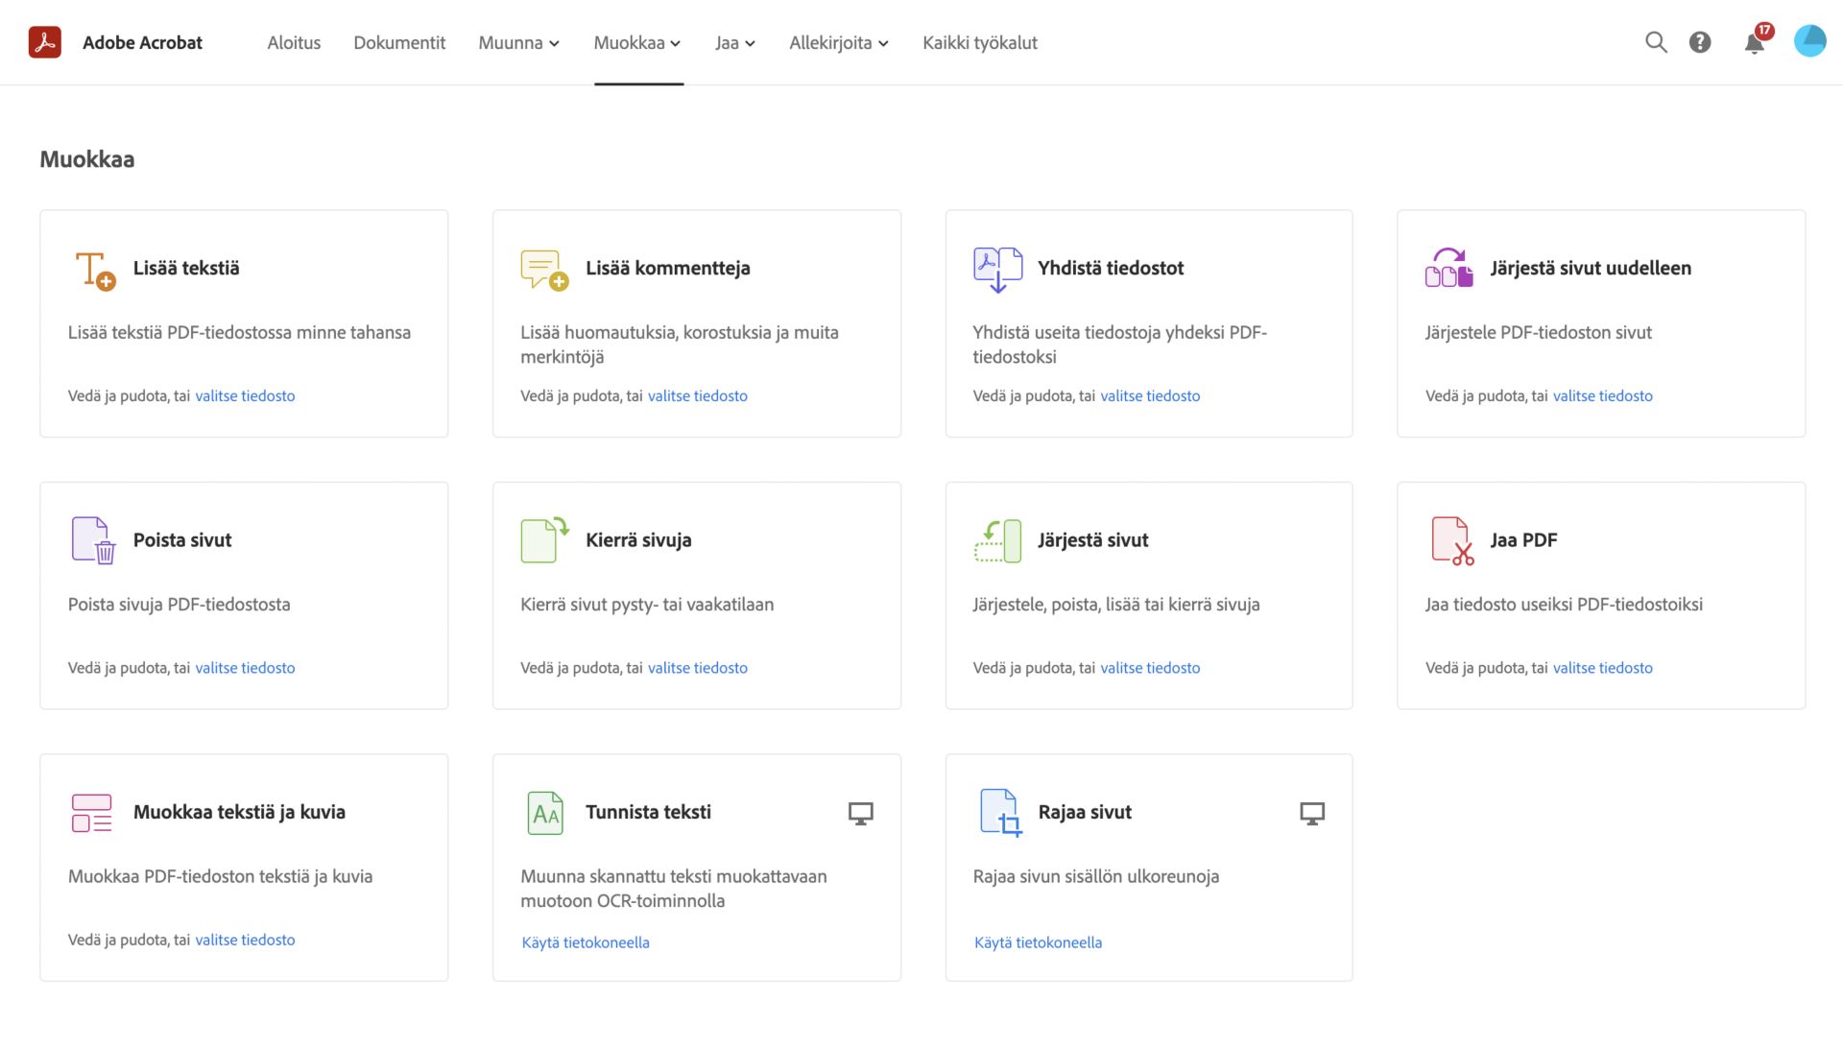The image size is (1843, 1048).
Task: Open the help question mark icon
Action: [x=1700, y=42]
